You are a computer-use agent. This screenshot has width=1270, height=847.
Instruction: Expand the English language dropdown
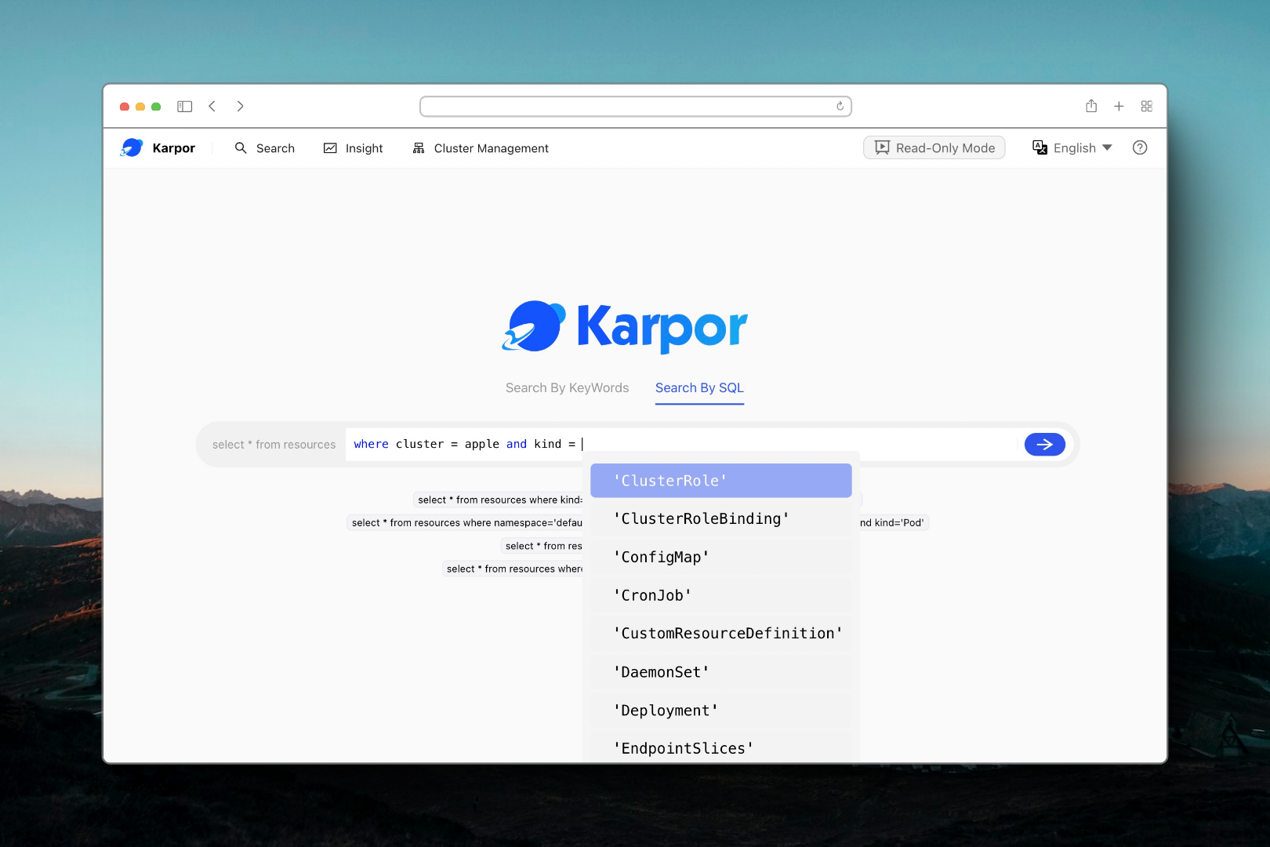click(1072, 147)
